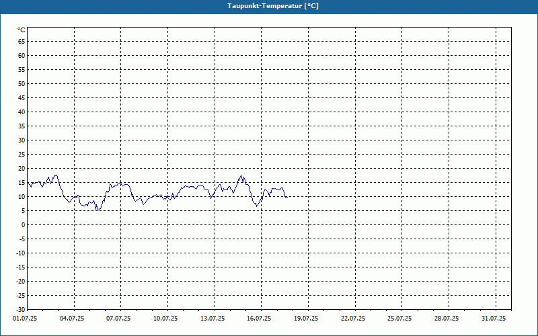Click the '35' y-axis label
The height and width of the screenshot is (336, 538).
[x=22, y=126]
